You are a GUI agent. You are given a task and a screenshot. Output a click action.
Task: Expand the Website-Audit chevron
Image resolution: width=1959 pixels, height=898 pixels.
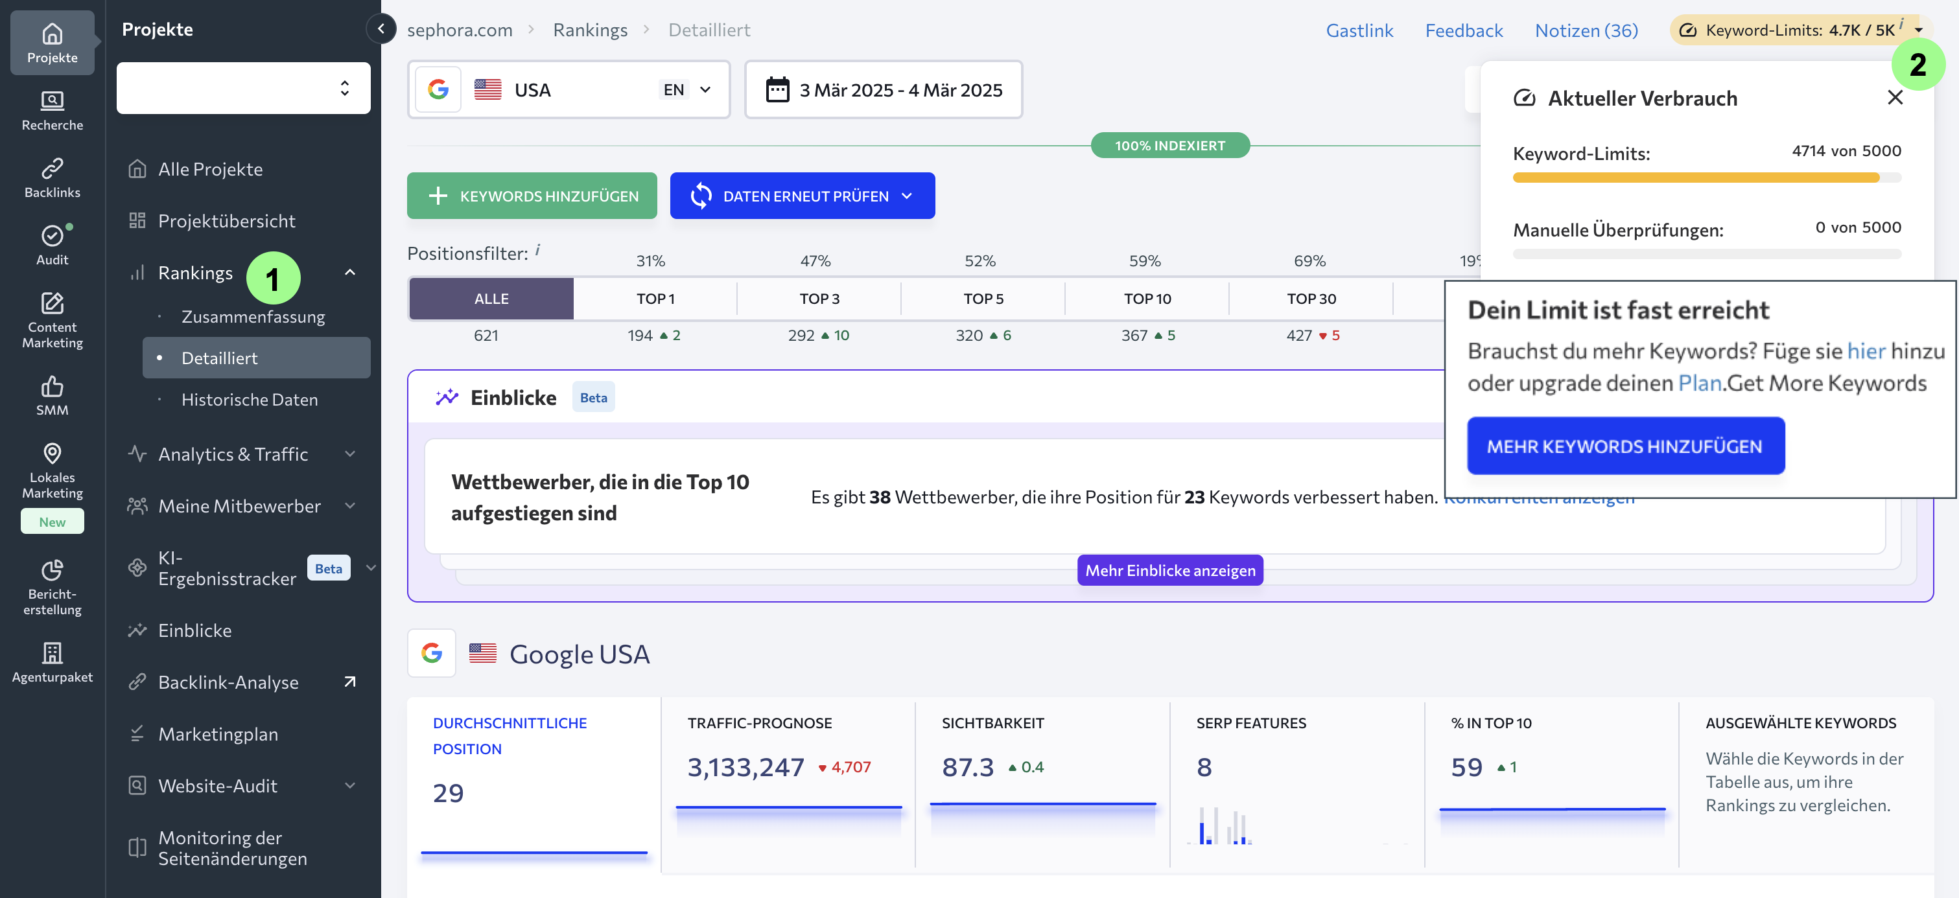[x=350, y=785]
